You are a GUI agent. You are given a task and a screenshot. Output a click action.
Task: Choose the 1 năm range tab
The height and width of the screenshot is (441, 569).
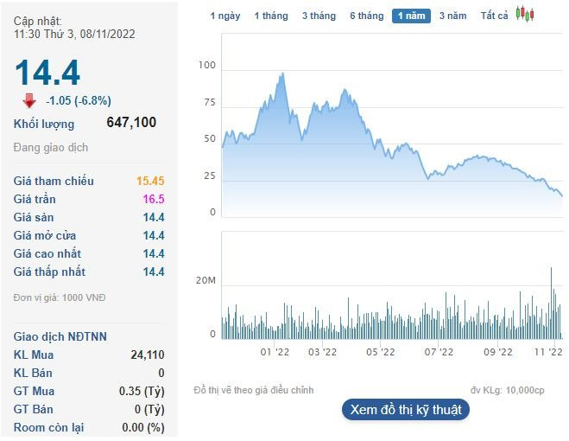[x=410, y=16]
